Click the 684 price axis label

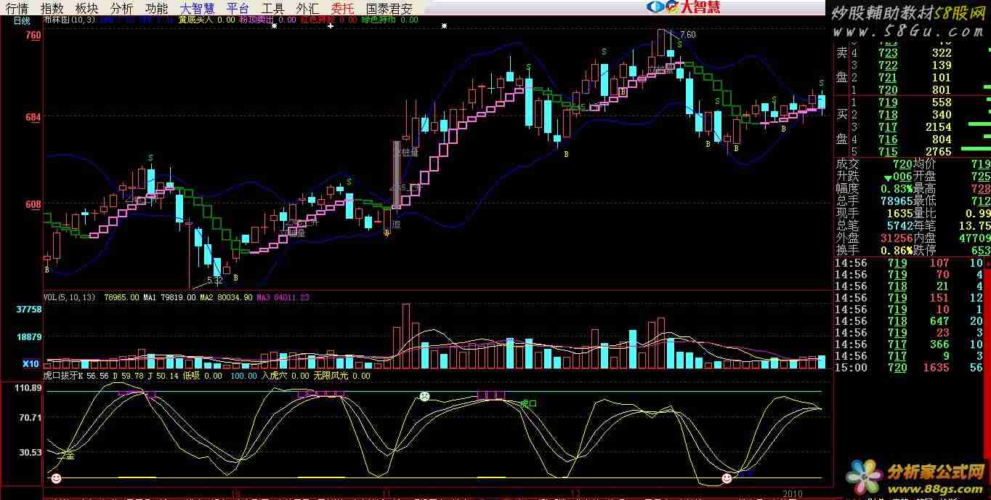point(33,116)
